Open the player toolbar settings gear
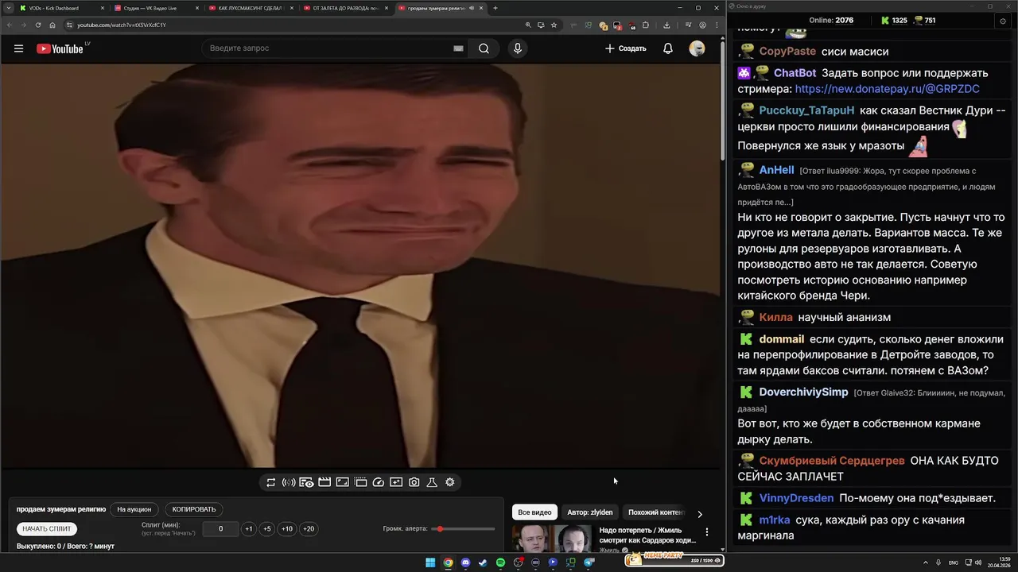 click(450, 482)
